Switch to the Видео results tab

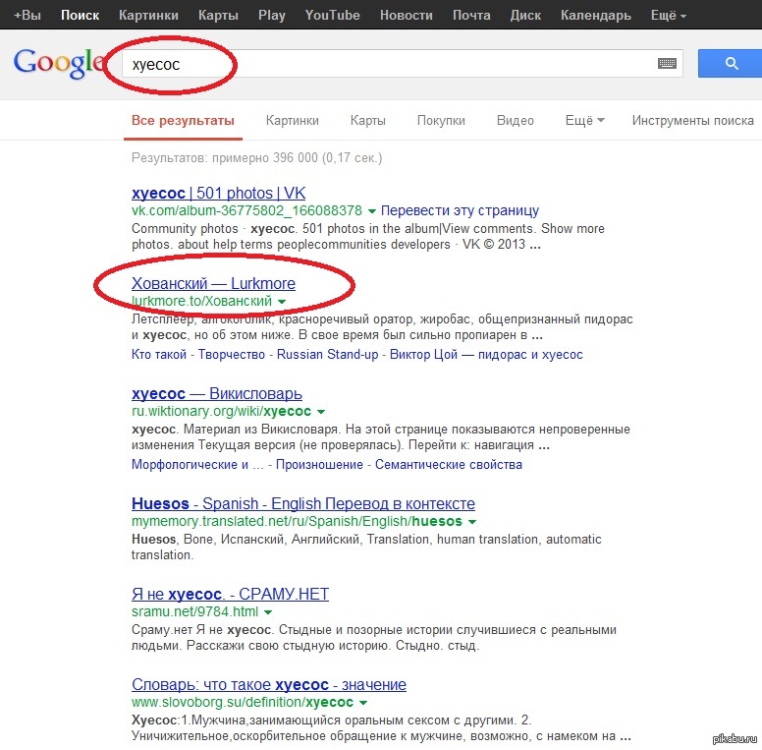click(x=516, y=121)
